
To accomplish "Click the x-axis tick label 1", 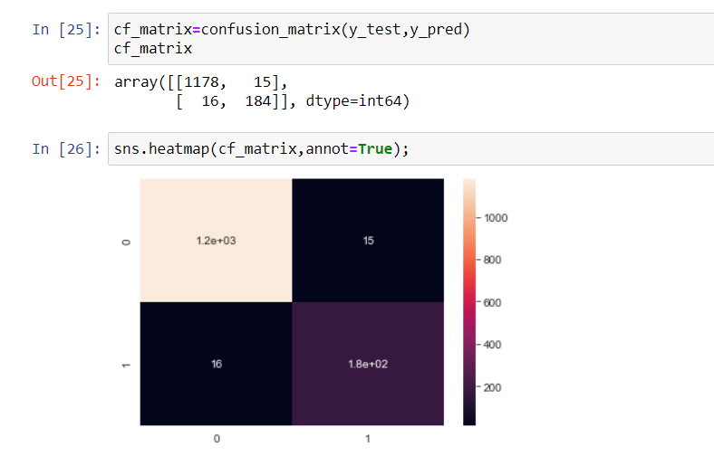I will [x=368, y=439].
